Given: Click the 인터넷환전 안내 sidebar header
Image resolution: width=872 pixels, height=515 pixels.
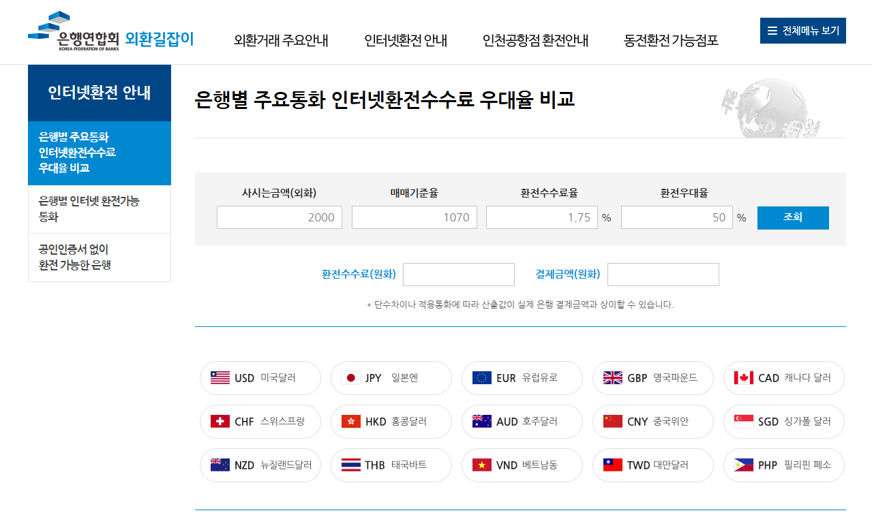Looking at the screenshot, I should pos(100,93).
